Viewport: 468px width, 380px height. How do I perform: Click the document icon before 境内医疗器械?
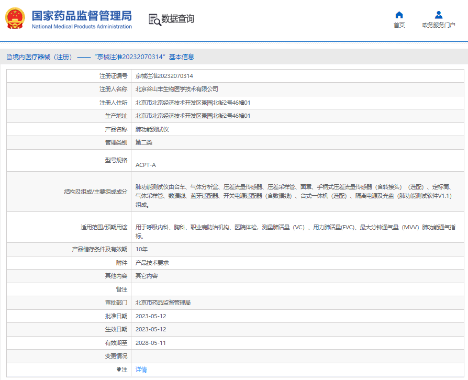[9, 57]
